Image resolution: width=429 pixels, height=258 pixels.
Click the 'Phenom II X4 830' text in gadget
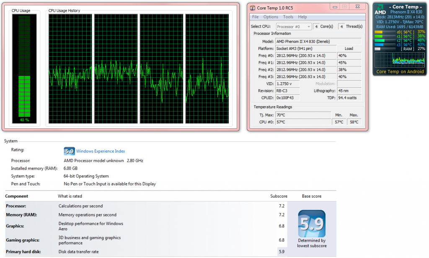pos(406,12)
